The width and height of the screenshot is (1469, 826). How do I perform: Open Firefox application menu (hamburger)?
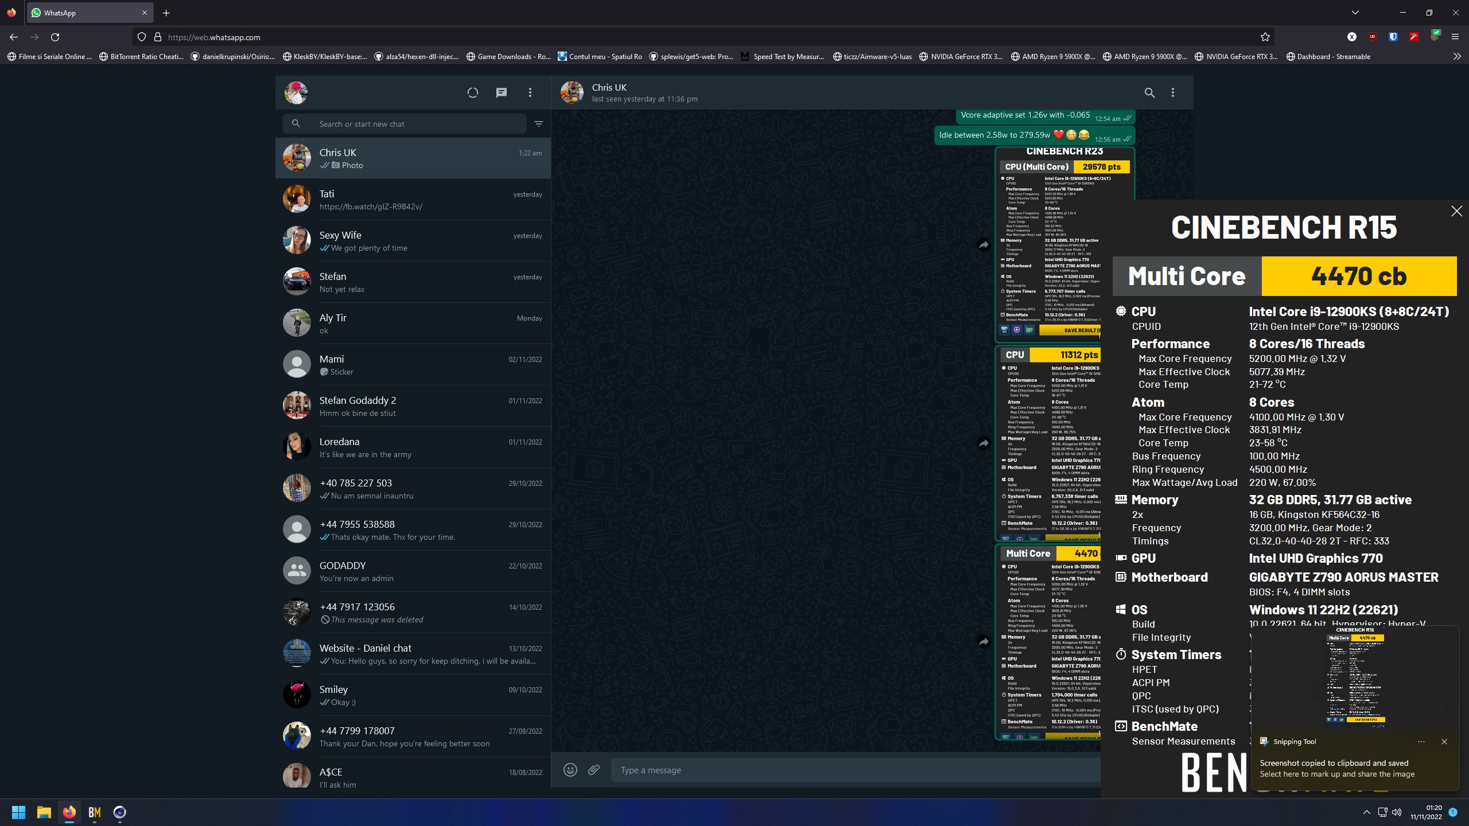[x=1455, y=37]
